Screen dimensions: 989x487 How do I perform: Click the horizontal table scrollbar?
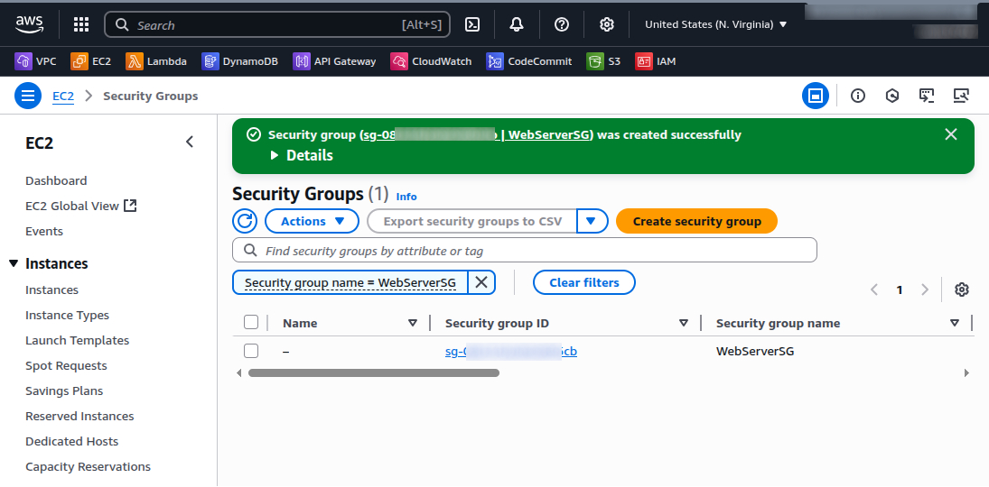pos(373,373)
